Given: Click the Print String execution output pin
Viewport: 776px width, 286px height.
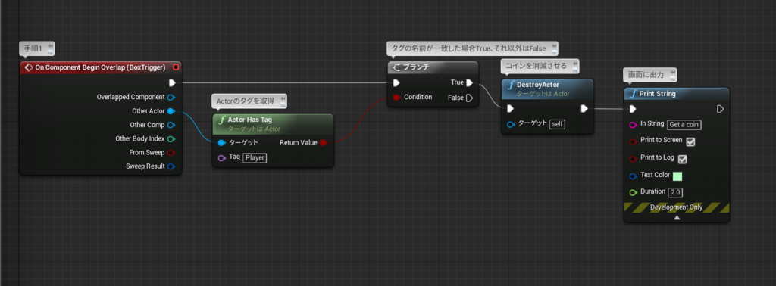Looking at the screenshot, I should tap(720, 109).
